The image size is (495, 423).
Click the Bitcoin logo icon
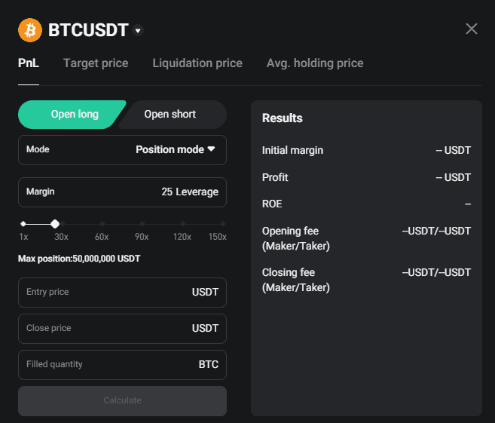30,30
